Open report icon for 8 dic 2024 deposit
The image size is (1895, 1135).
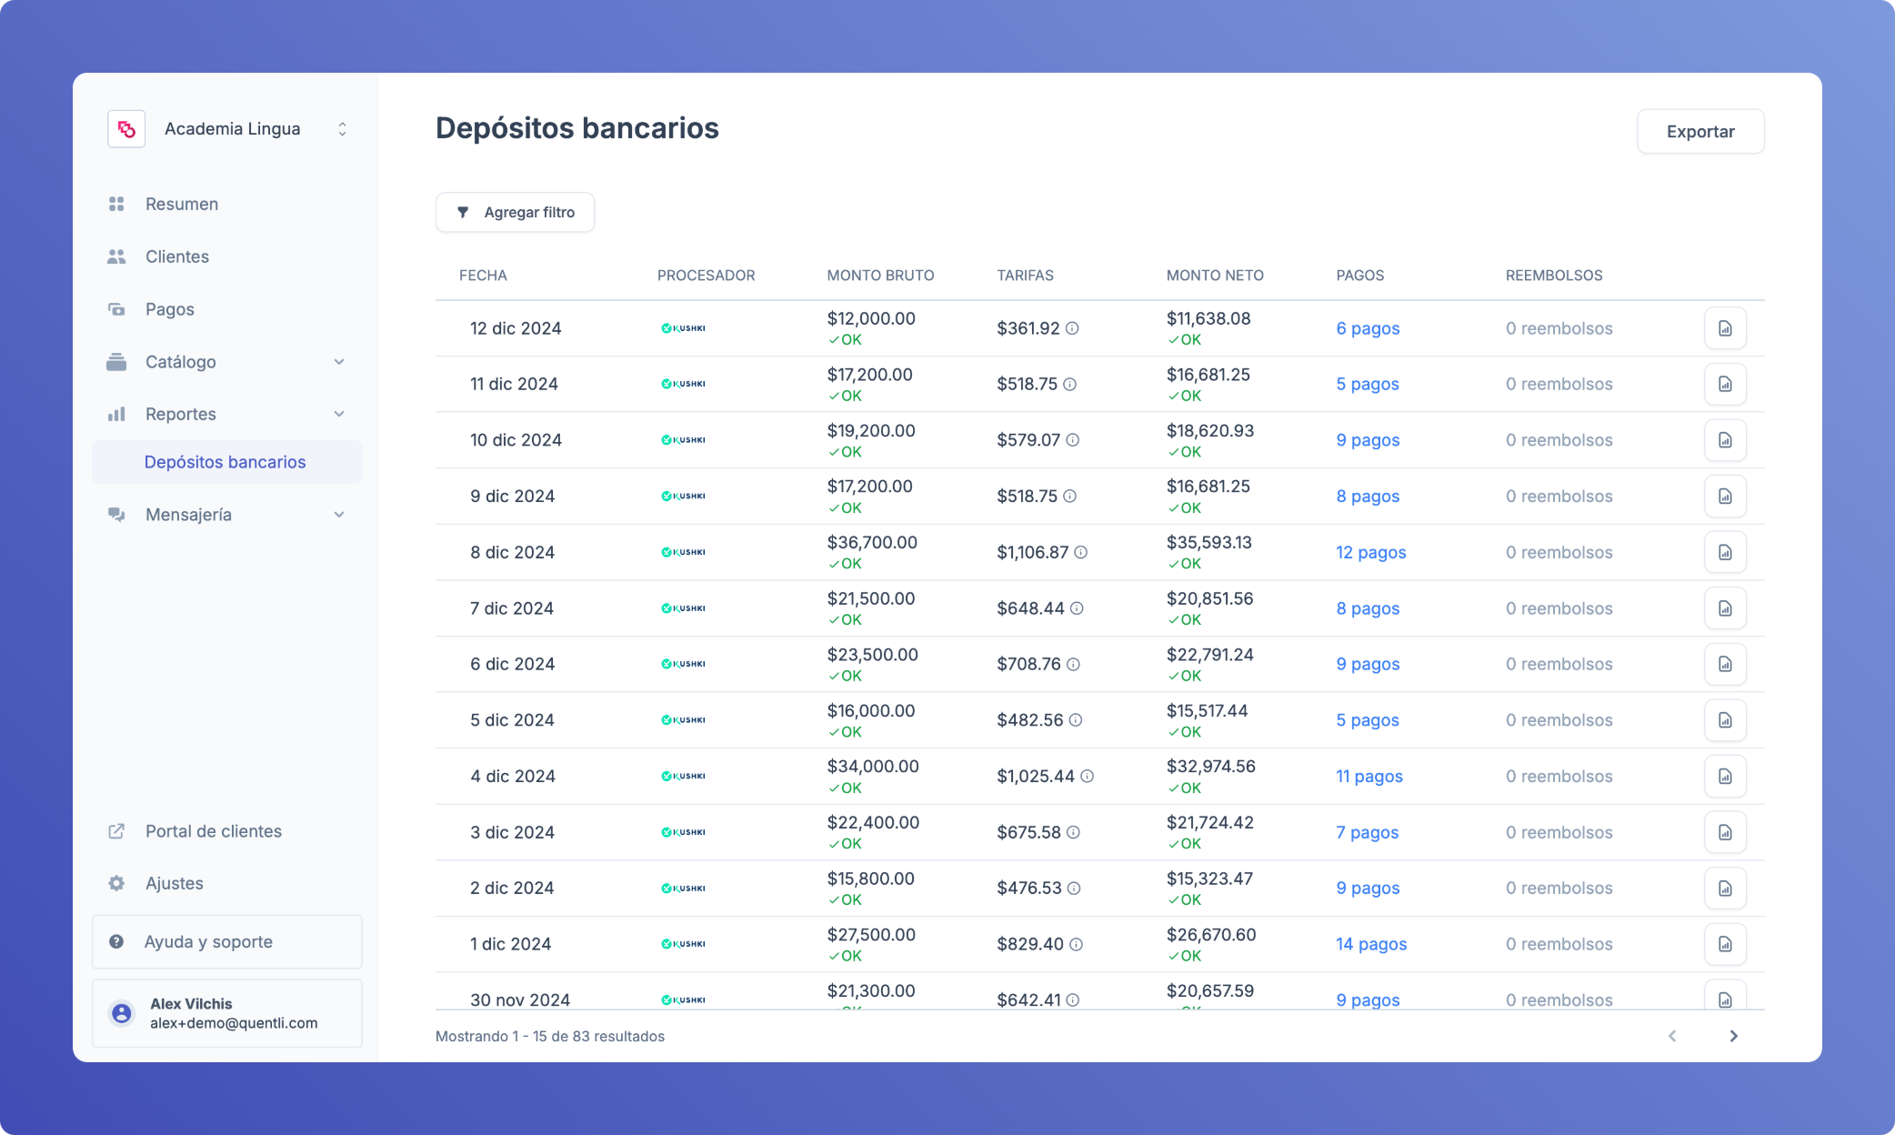tap(1724, 552)
